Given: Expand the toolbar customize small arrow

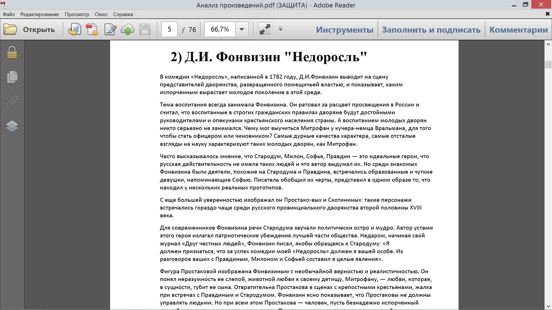Looking at the screenshot, I should (281, 29).
